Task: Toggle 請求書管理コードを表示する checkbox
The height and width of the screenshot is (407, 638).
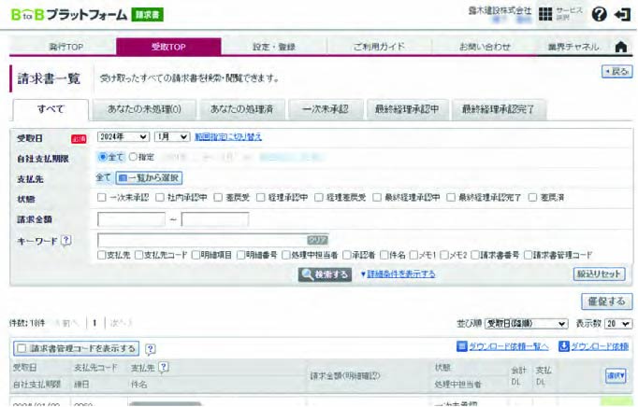Action: point(22,348)
